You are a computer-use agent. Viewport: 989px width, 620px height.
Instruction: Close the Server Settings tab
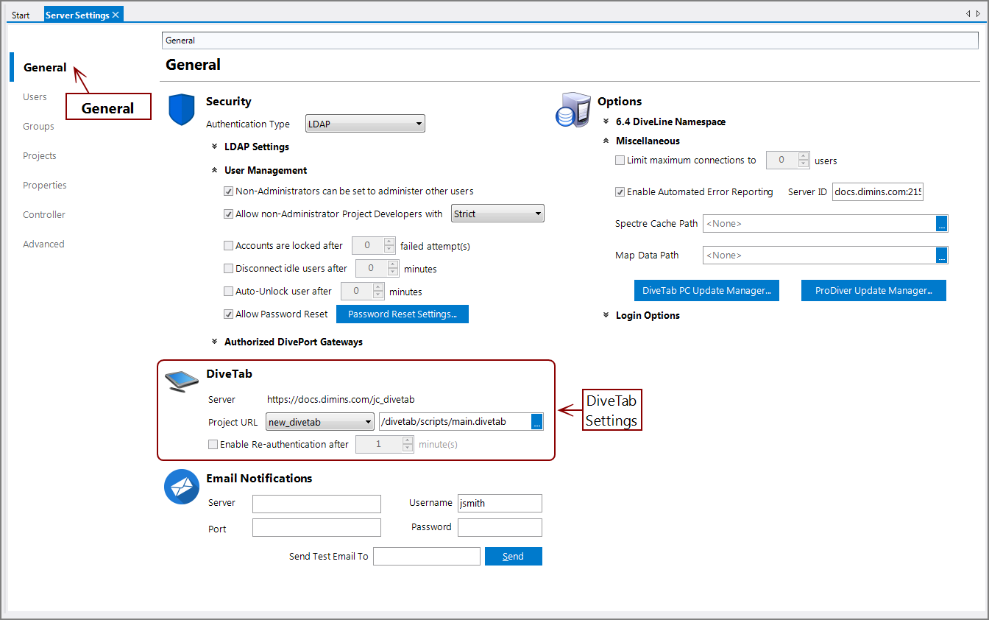(116, 15)
